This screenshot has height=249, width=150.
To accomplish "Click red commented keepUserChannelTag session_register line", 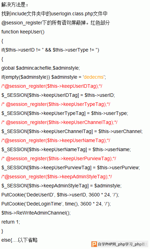I will pos(59,123).
